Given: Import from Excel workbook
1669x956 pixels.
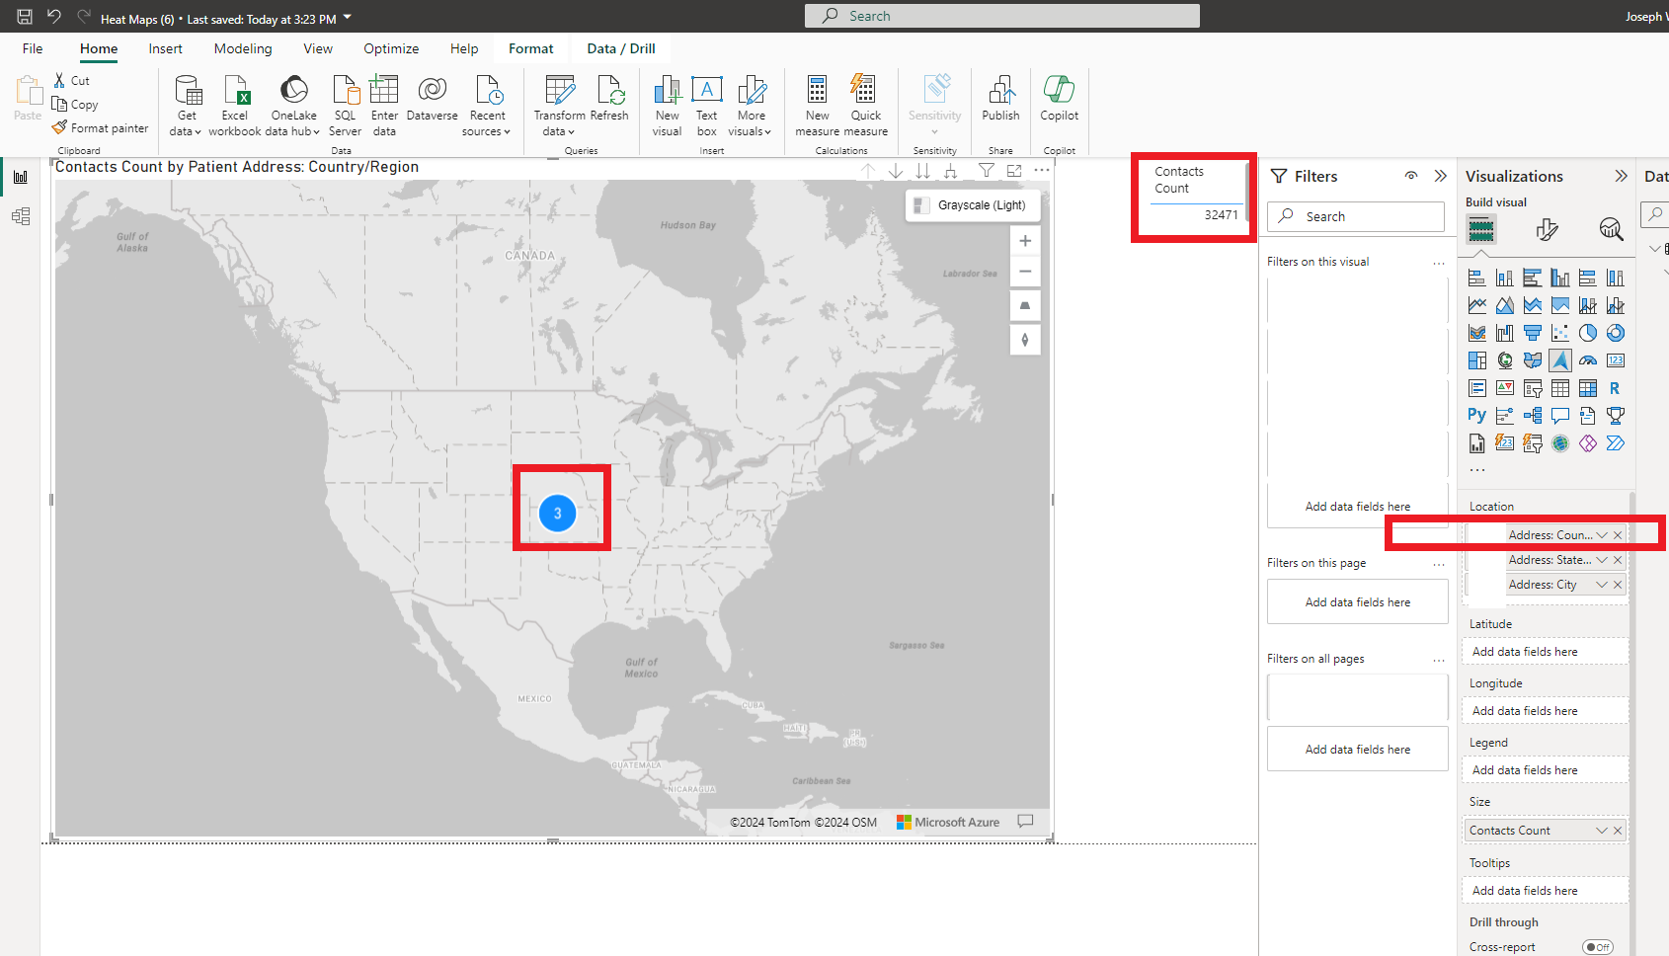Looking at the screenshot, I should (235, 106).
